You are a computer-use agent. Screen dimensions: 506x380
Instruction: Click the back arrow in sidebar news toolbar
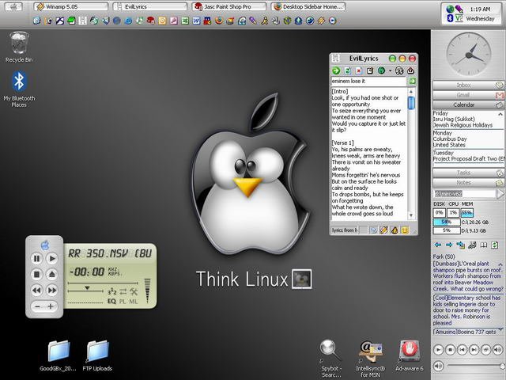coord(437,245)
